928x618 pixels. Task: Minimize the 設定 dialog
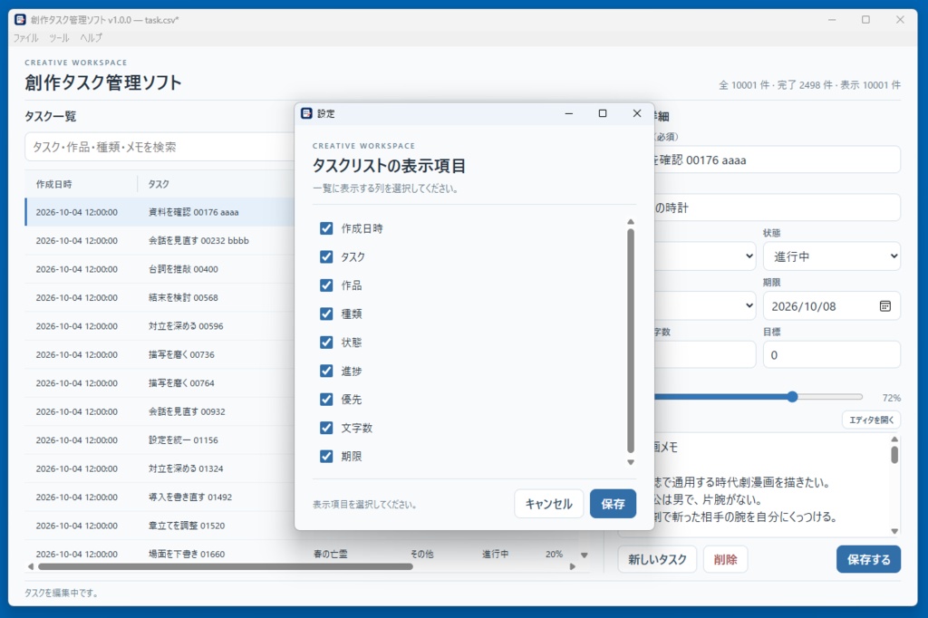pos(569,113)
